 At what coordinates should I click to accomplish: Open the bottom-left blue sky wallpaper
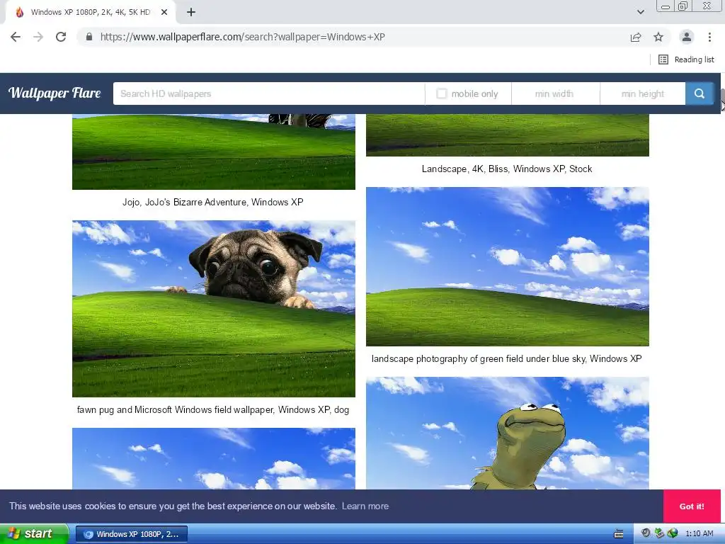click(214, 458)
